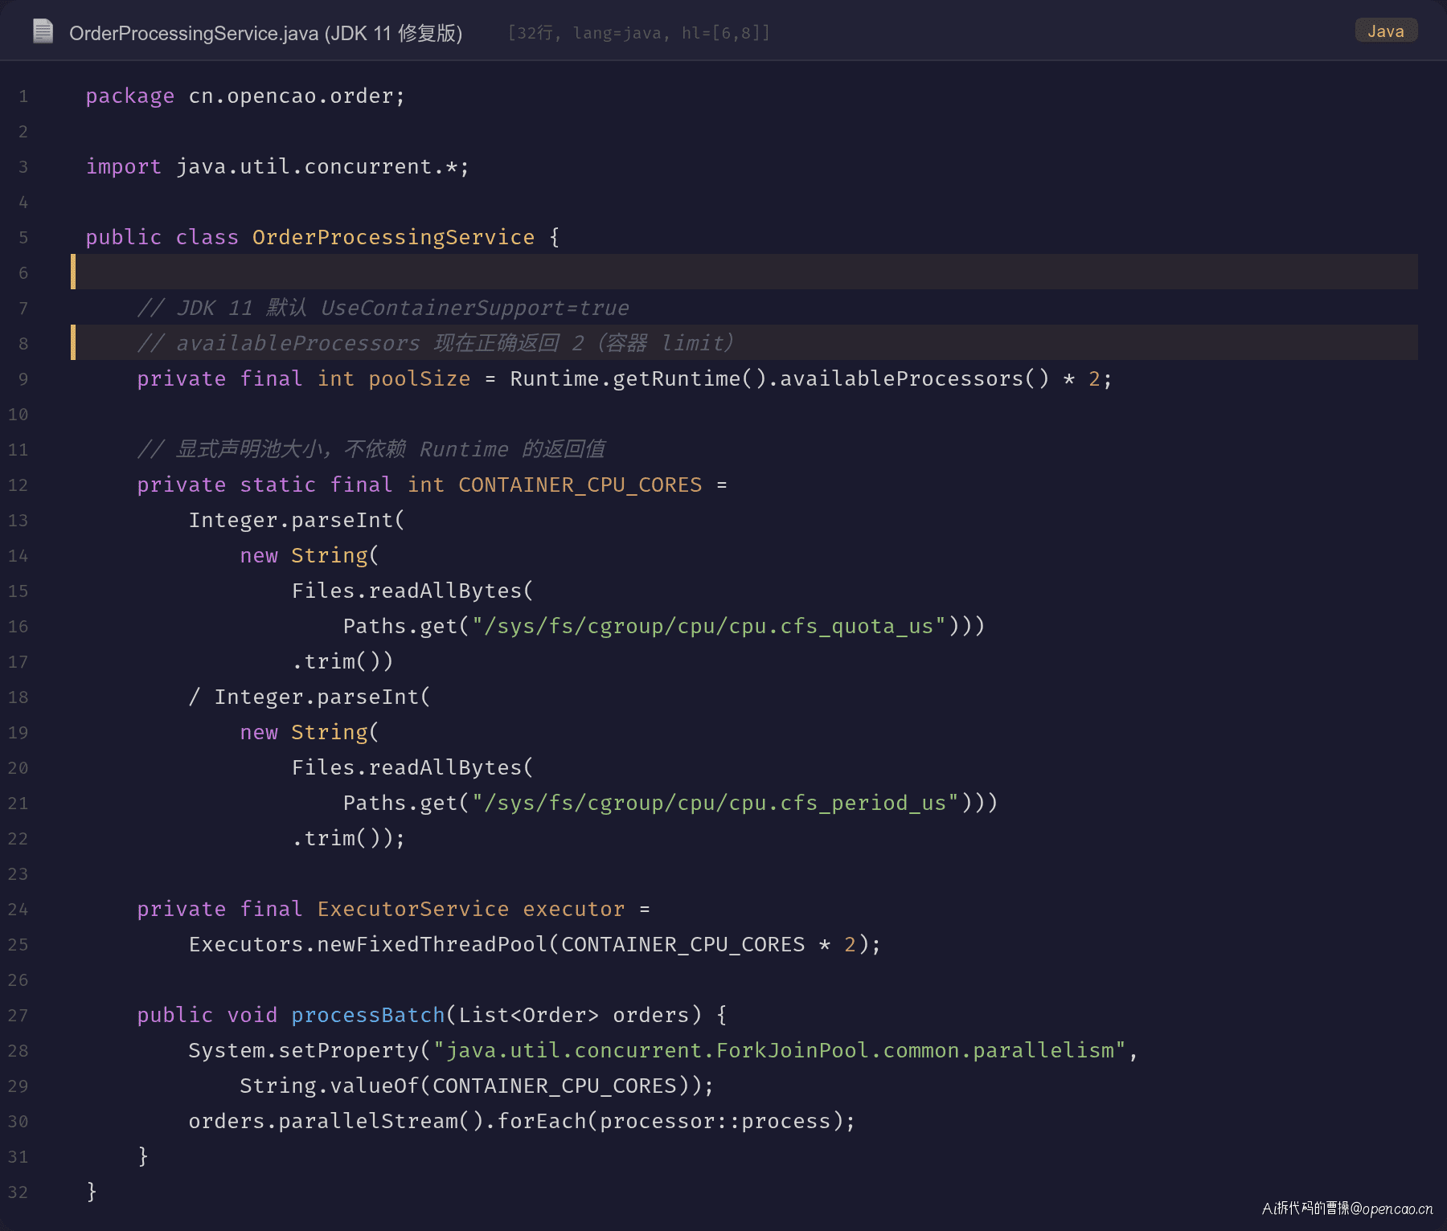Image resolution: width=1447 pixels, height=1231 pixels.
Task: Click the cpu.cfs_period_us path string
Action: point(715,804)
